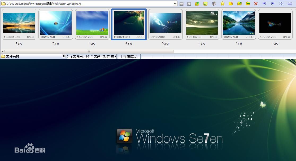The image size is (296, 161).
Task: Click the 1.jpg file name
Action: click(x=19, y=43)
